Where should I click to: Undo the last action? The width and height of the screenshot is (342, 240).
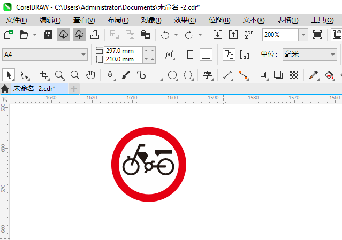pos(165,35)
